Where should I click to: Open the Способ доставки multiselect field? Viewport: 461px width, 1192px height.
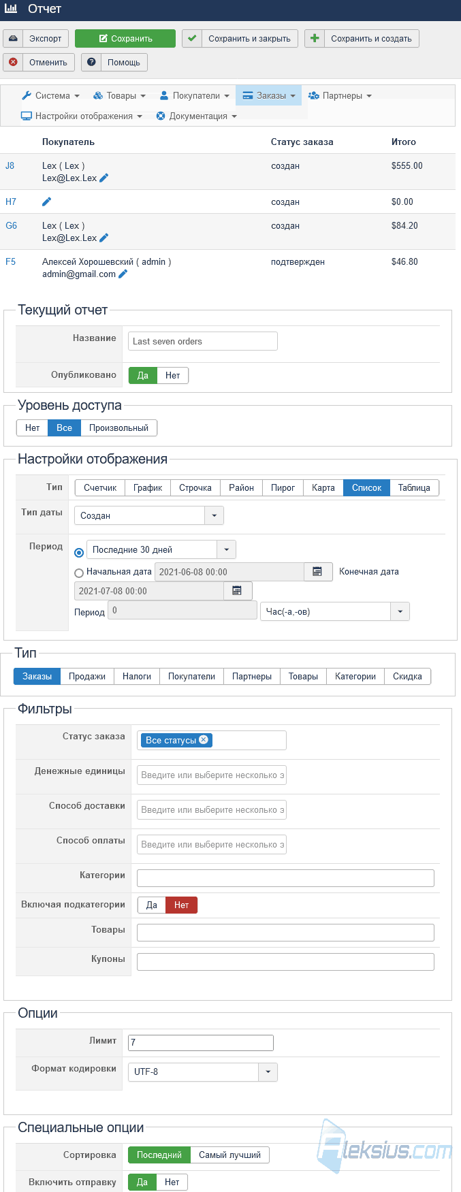point(212,809)
